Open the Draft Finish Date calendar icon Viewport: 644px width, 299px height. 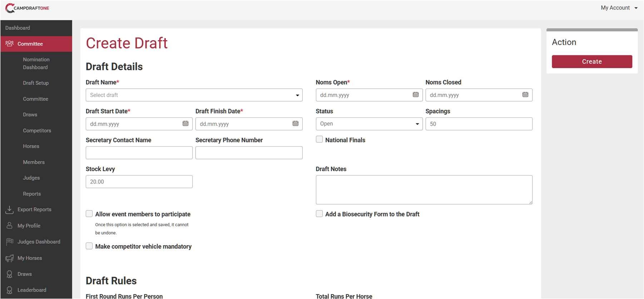pyautogui.click(x=296, y=124)
